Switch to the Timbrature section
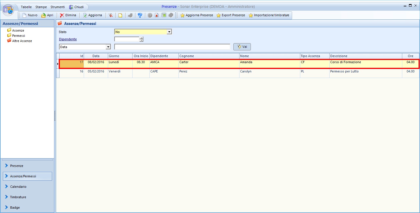 [x=18, y=197]
